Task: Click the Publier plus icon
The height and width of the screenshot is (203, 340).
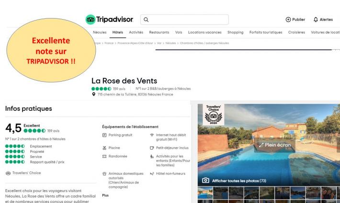Action: click(288, 20)
